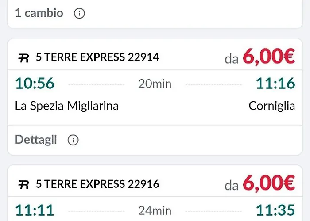This screenshot has height=221, width=310.
Task: Tap the 11:35 arrival time
Action: point(275,210)
